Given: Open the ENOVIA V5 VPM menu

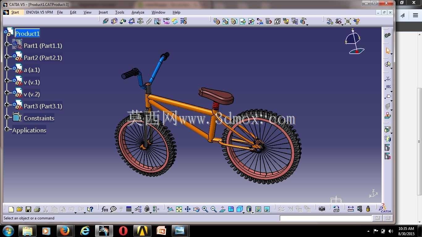Looking at the screenshot, I should point(40,12).
